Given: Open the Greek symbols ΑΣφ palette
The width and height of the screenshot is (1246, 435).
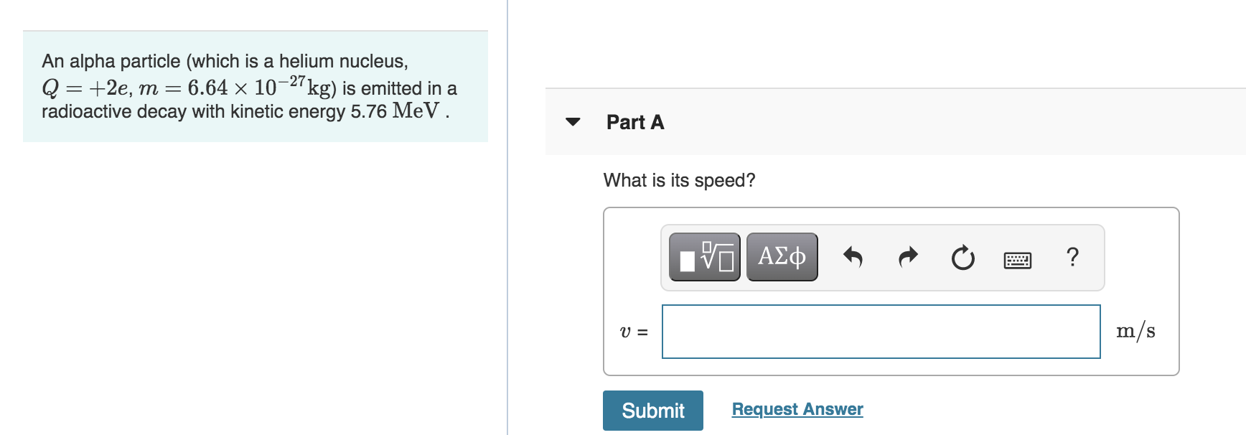Looking at the screenshot, I should pos(782,256).
